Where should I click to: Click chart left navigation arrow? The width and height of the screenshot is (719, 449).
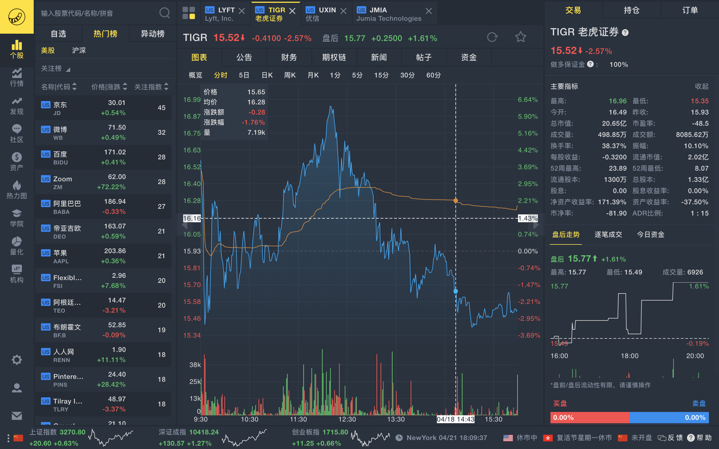(x=185, y=225)
